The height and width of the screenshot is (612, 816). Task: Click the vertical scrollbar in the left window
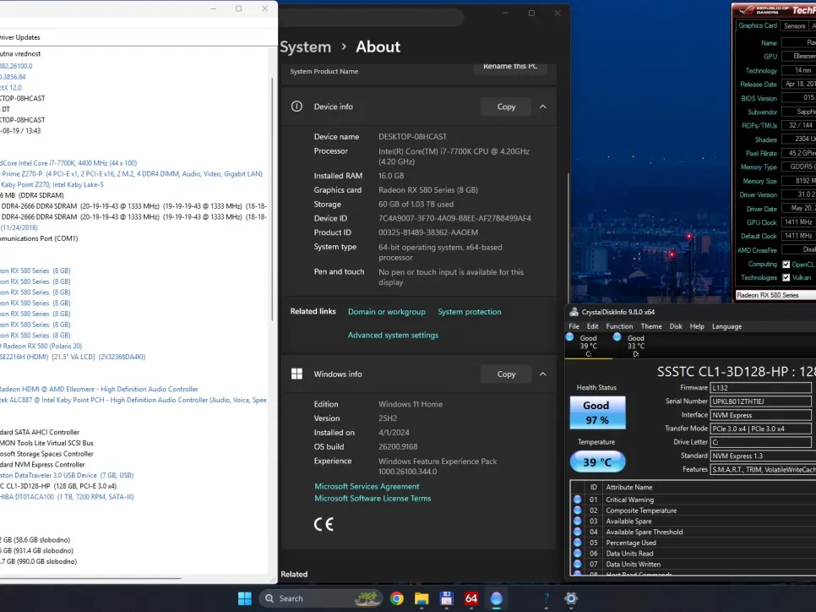tap(272, 199)
